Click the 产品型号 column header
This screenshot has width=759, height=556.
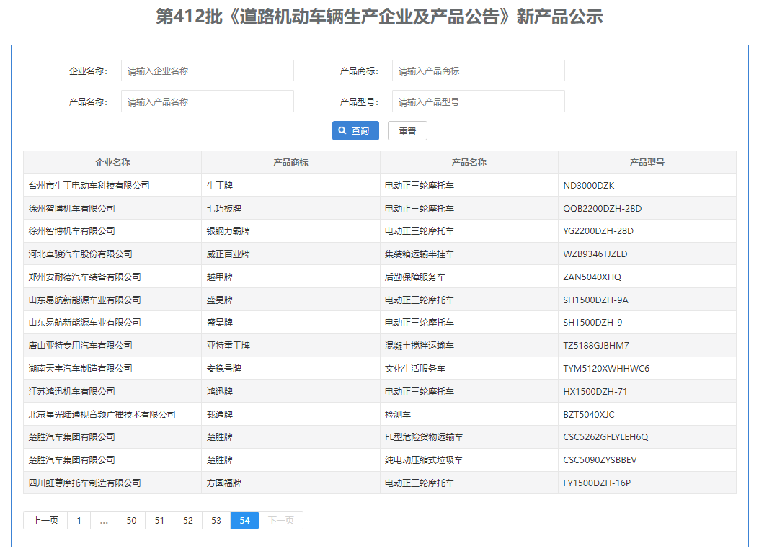pyautogui.click(x=647, y=163)
